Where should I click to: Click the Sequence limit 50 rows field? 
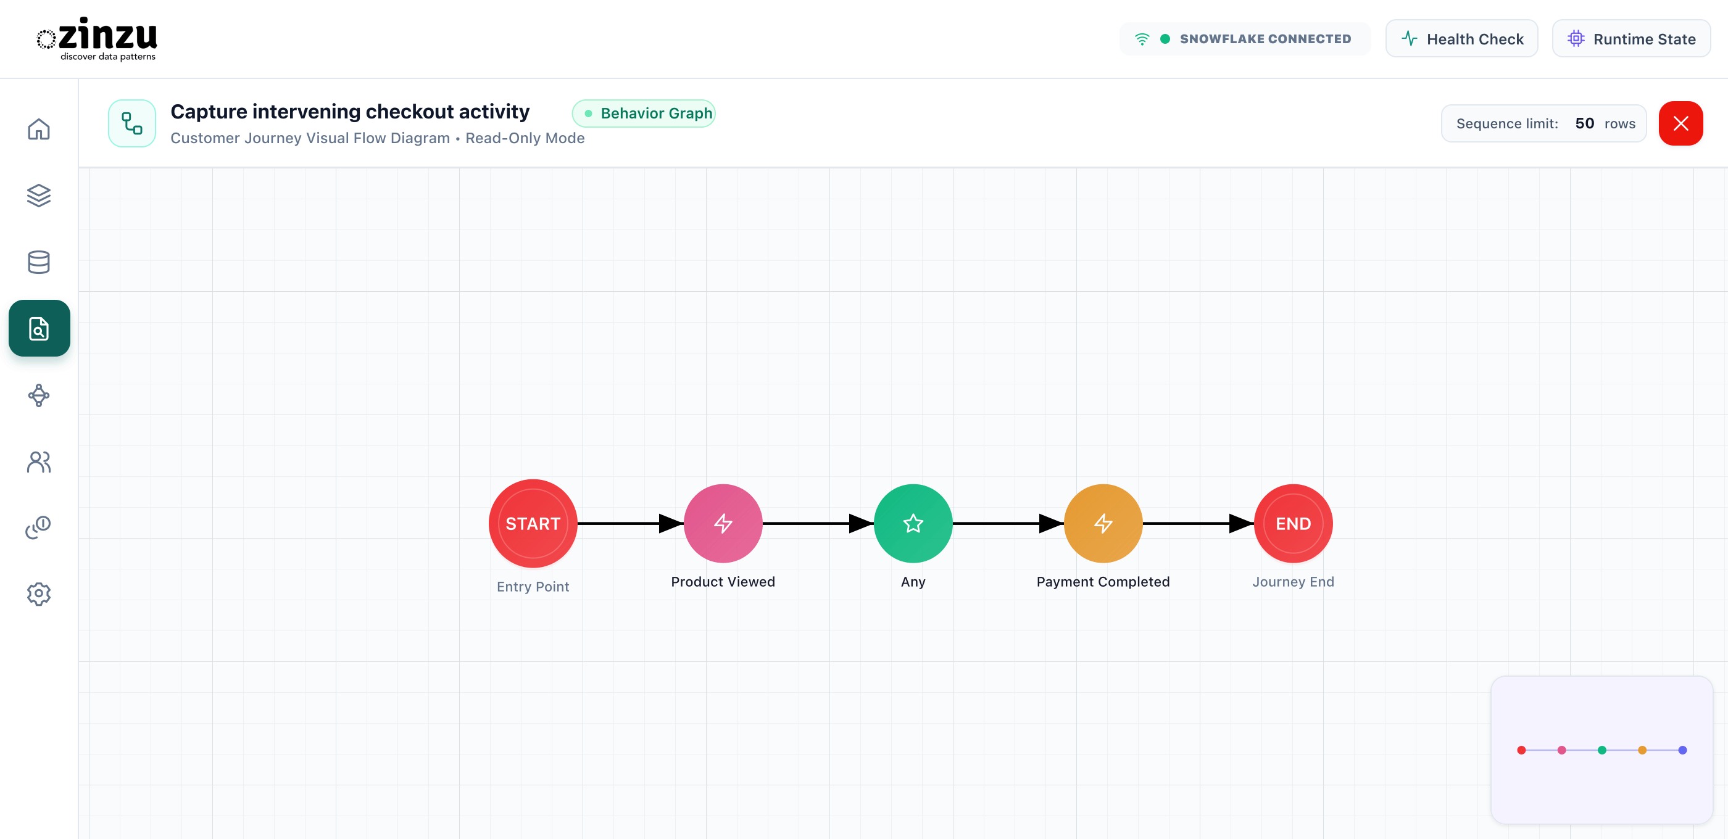(x=1543, y=123)
